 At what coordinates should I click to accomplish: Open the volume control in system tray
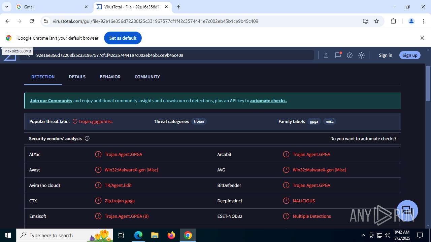coord(388,235)
